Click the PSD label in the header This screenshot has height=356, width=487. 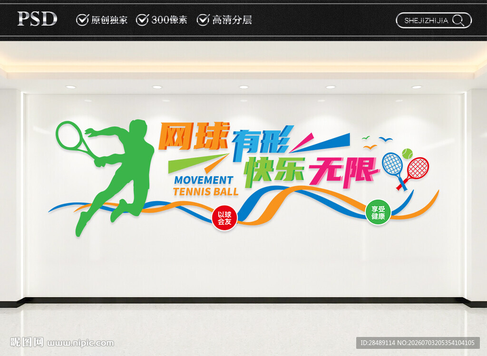click(37, 19)
